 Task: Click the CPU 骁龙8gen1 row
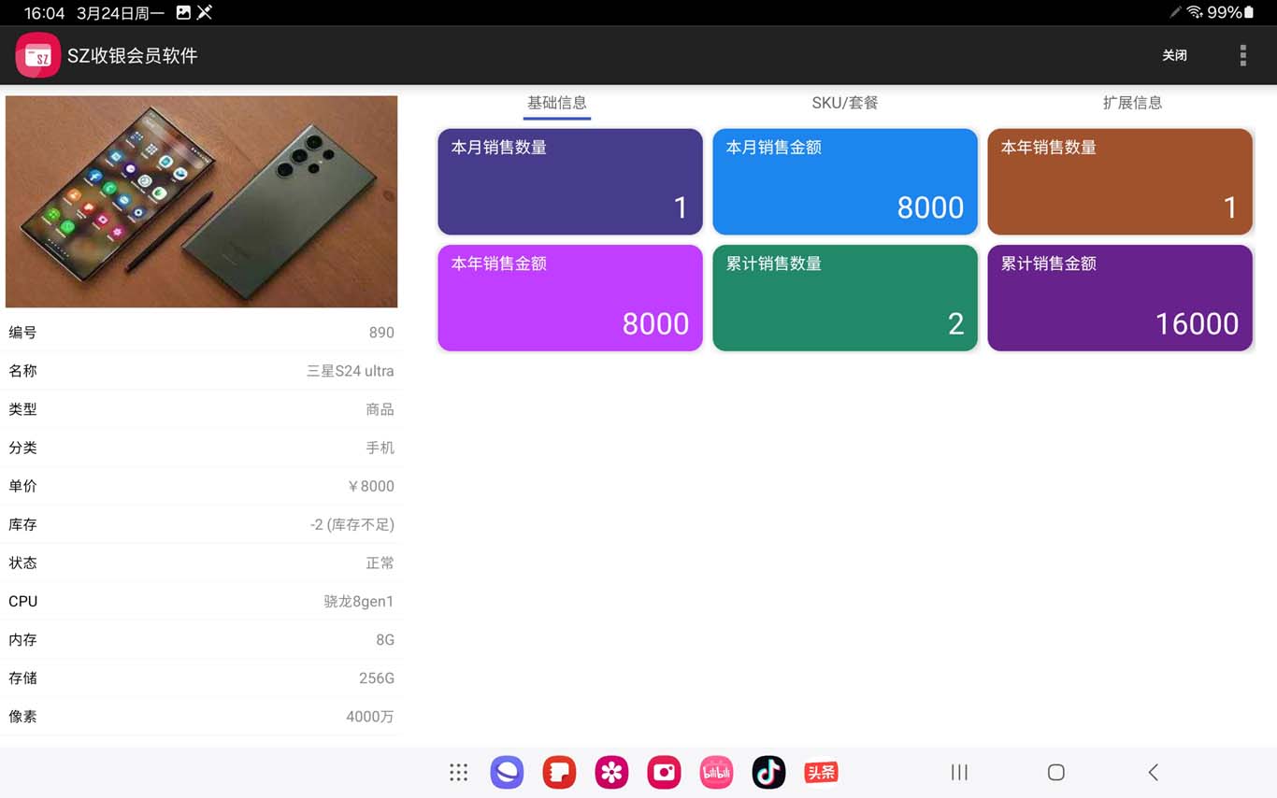(x=201, y=601)
